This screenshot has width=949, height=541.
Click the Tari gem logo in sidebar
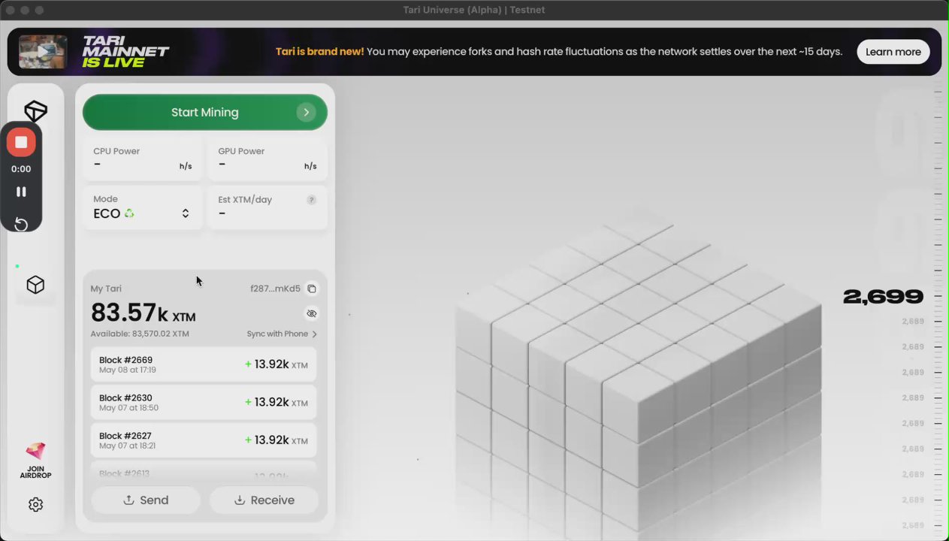[x=35, y=111]
